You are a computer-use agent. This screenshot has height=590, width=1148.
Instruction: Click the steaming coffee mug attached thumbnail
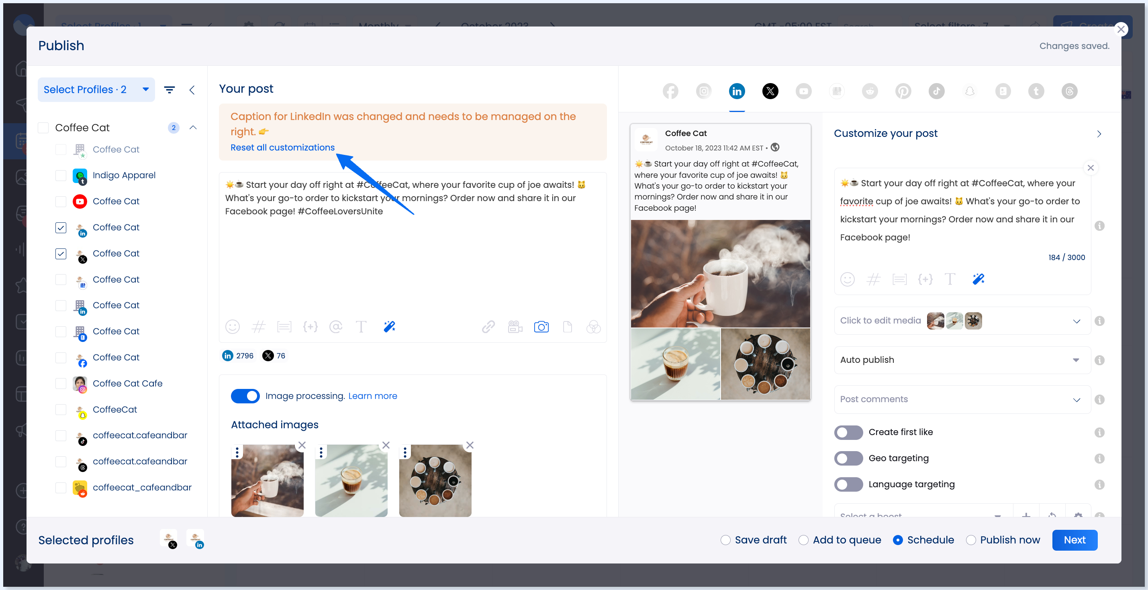(268, 480)
